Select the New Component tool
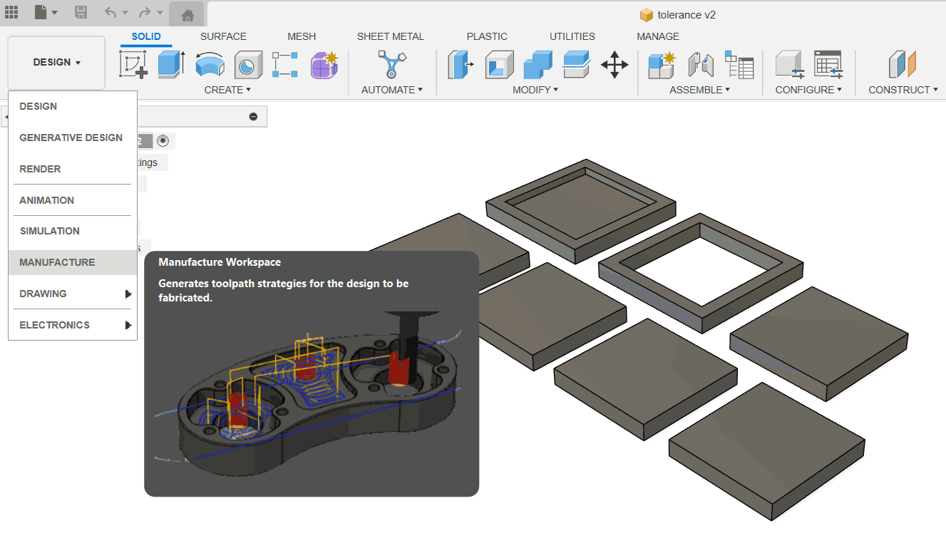Screen dimensions: 946x538 pyautogui.click(x=662, y=65)
